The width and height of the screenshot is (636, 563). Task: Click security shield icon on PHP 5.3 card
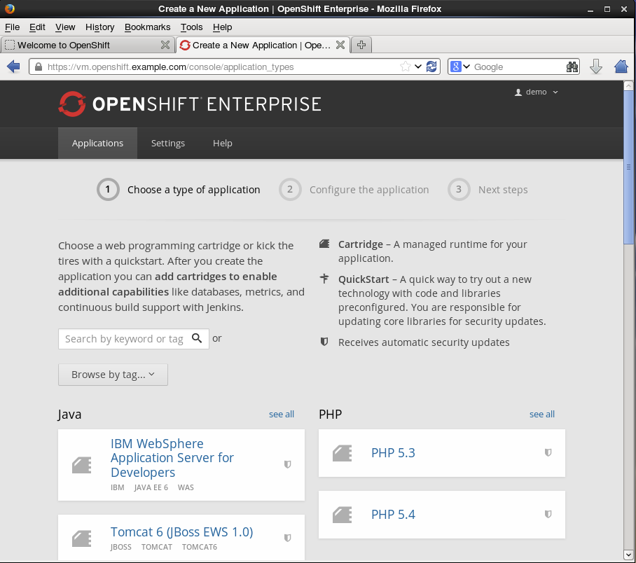coord(548,452)
